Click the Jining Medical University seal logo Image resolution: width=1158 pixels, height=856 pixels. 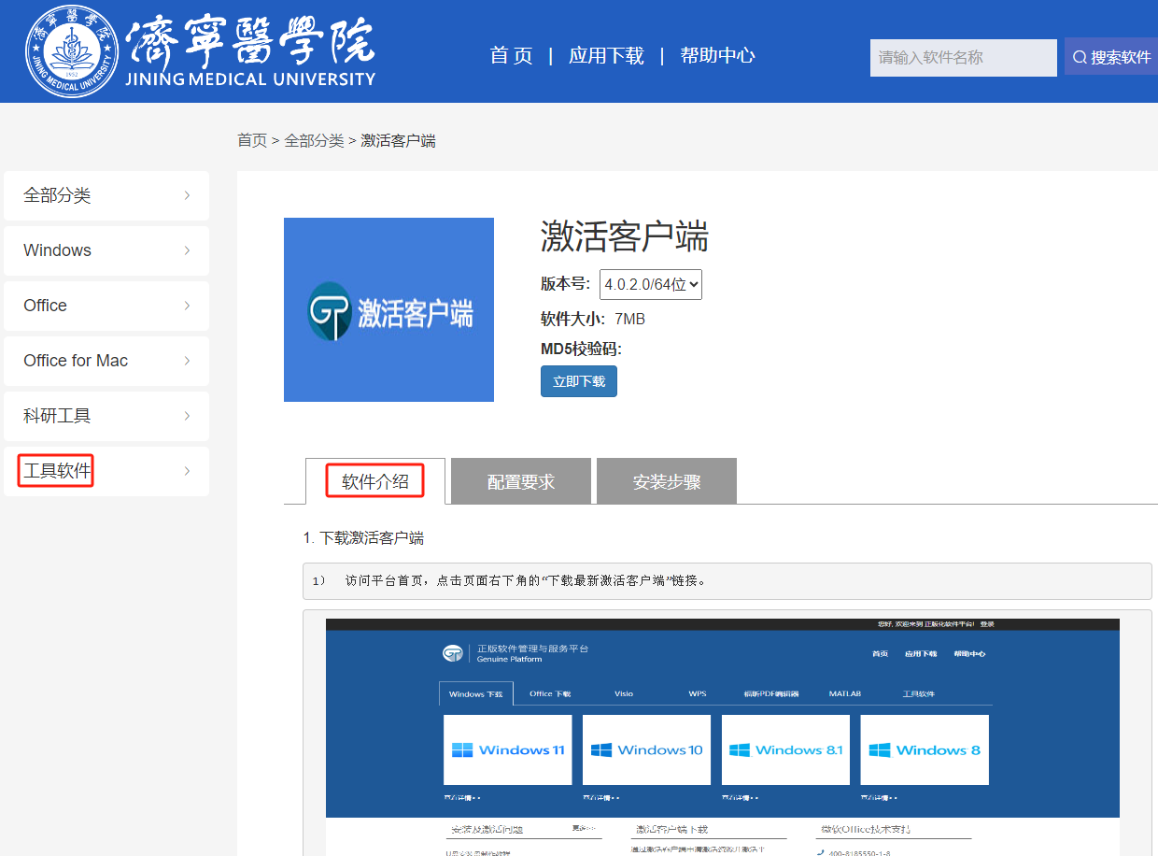pyautogui.click(x=73, y=50)
